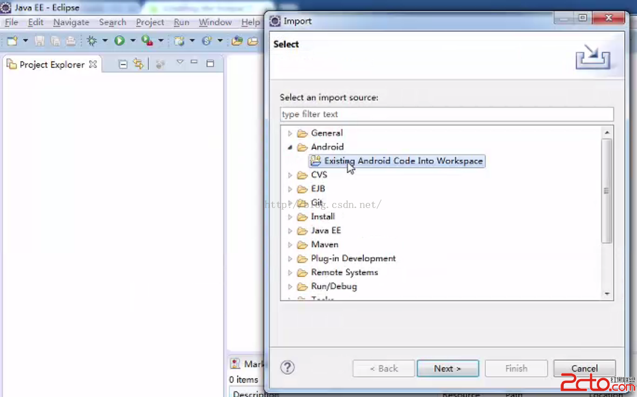Collapse the Android import category
The image size is (637, 397).
point(290,147)
